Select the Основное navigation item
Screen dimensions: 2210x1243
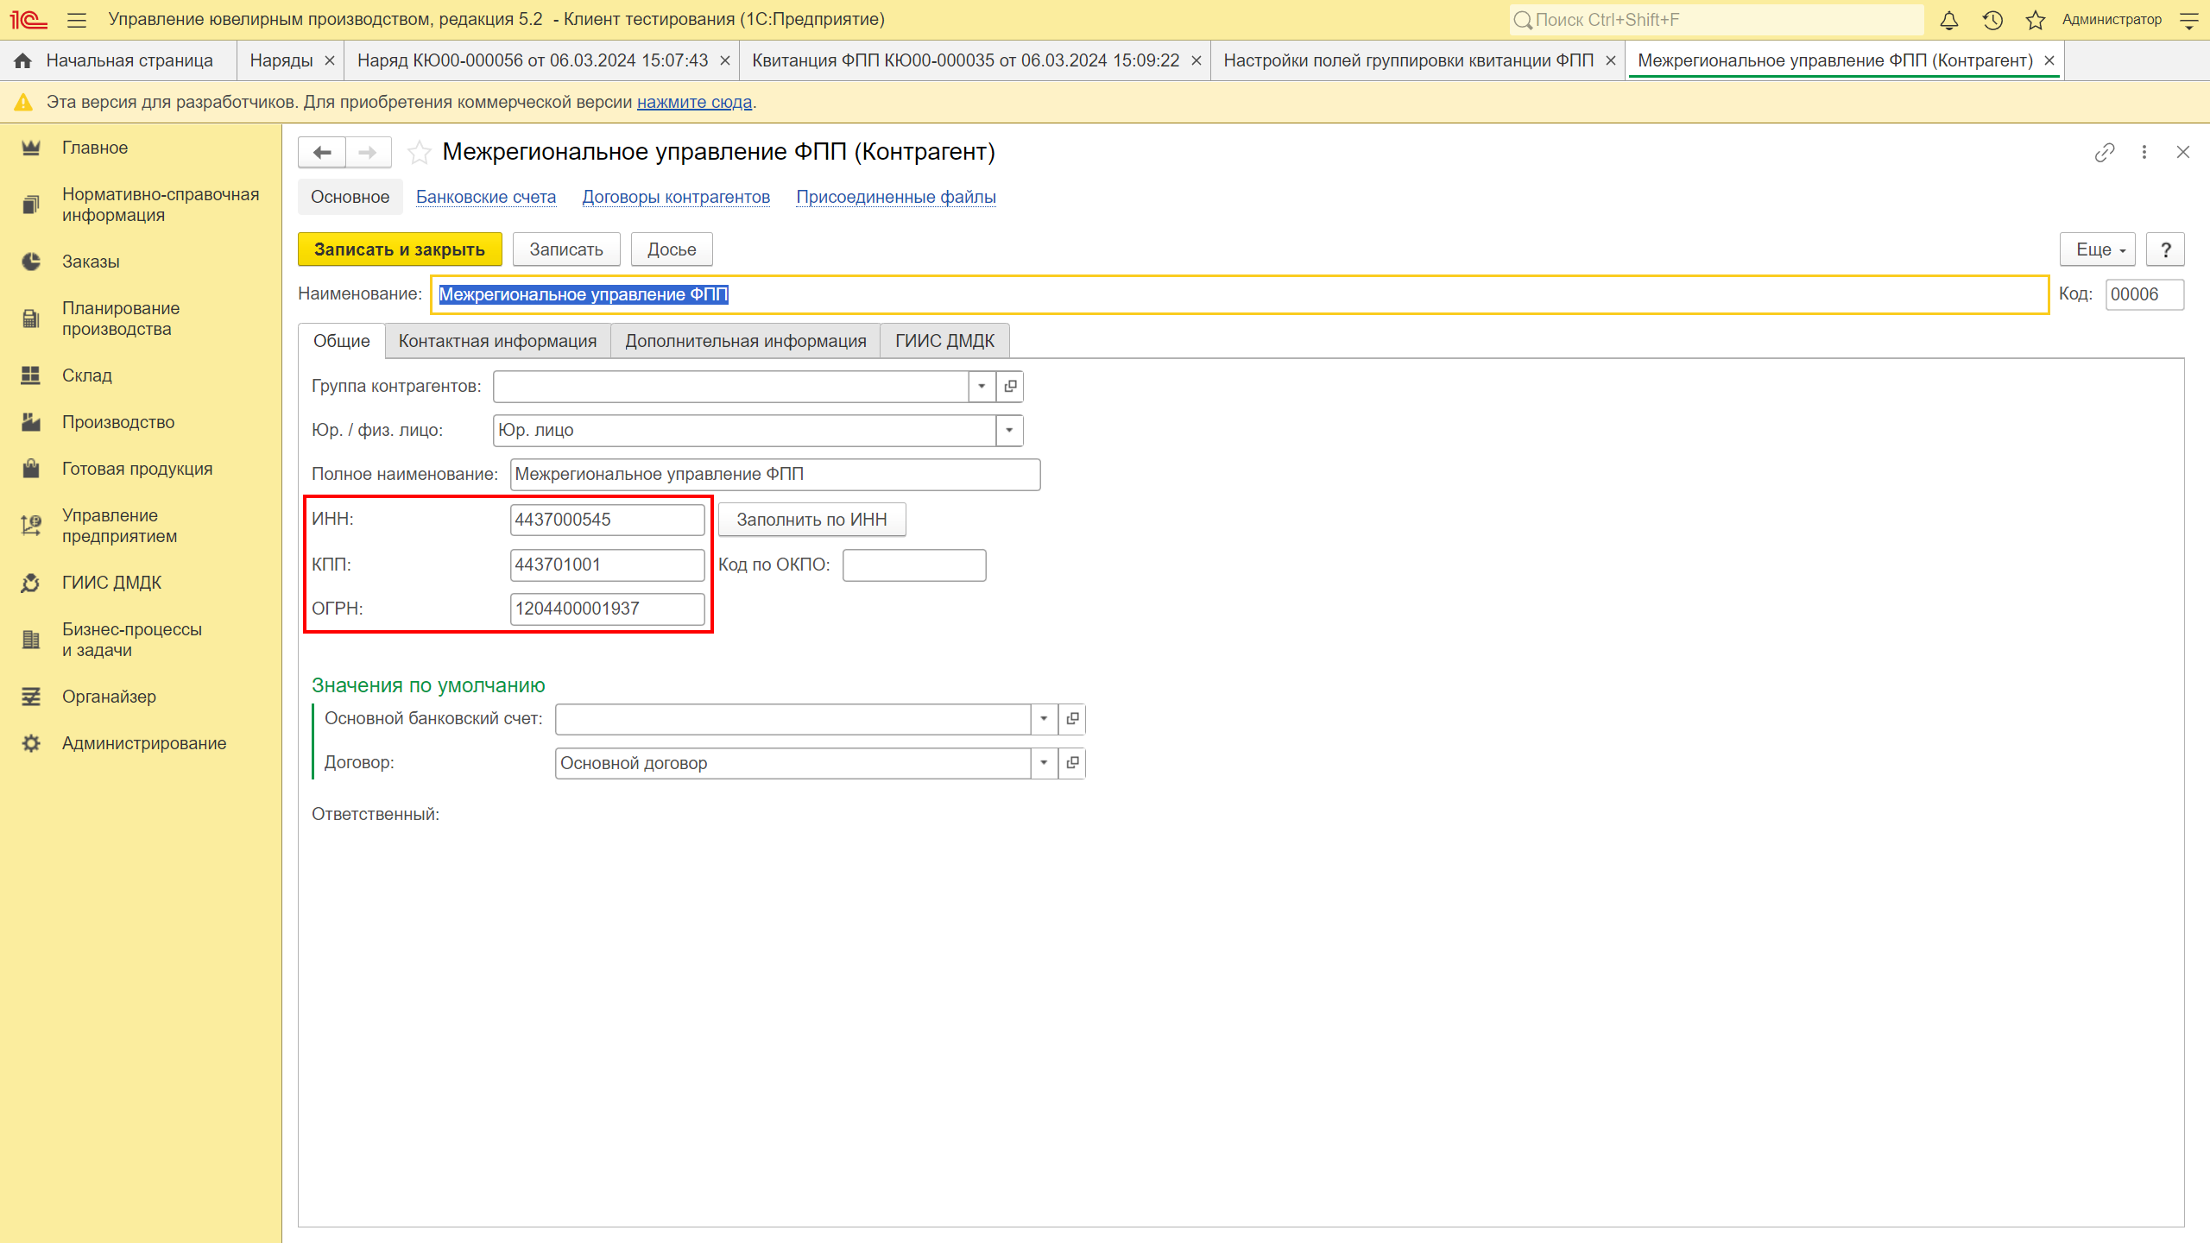[350, 197]
